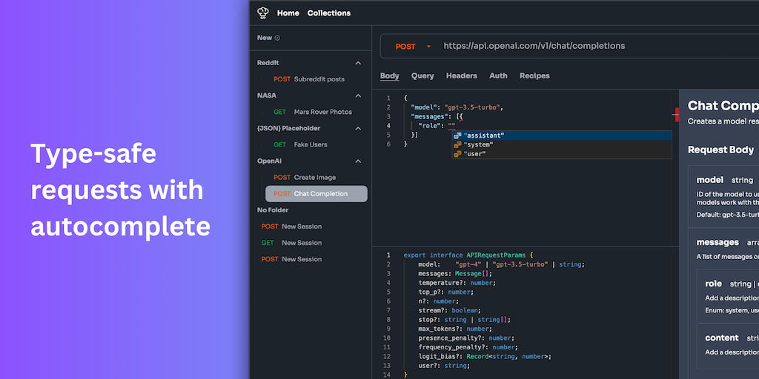Click the plus icon next to New
Image resolution: width=759 pixels, height=379 pixels.
277,38
